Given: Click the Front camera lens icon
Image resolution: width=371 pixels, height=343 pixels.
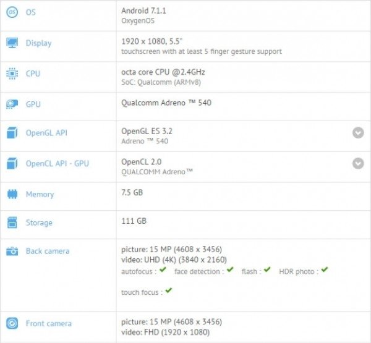Looking at the screenshot, I should click(x=12, y=323).
